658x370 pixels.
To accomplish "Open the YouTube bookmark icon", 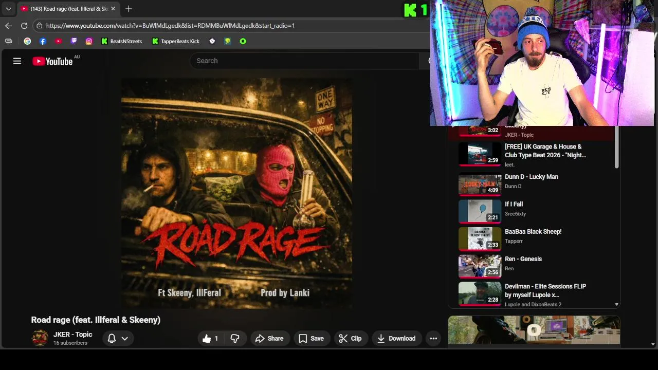I will [58, 41].
